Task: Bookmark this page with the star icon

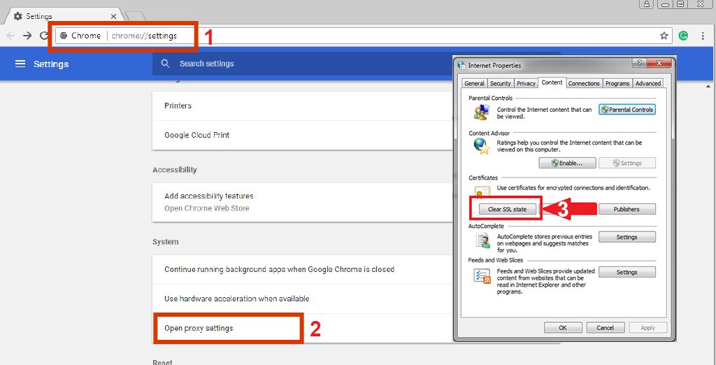Action: [664, 36]
